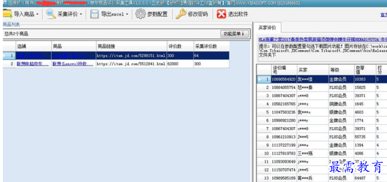Select buyer 三***殇 cell

tap(312, 153)
